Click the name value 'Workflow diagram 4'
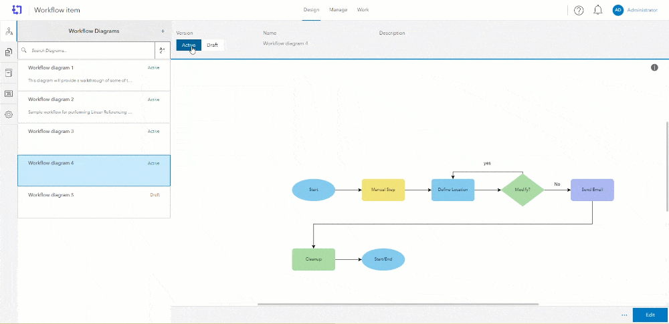 point(286,43)
